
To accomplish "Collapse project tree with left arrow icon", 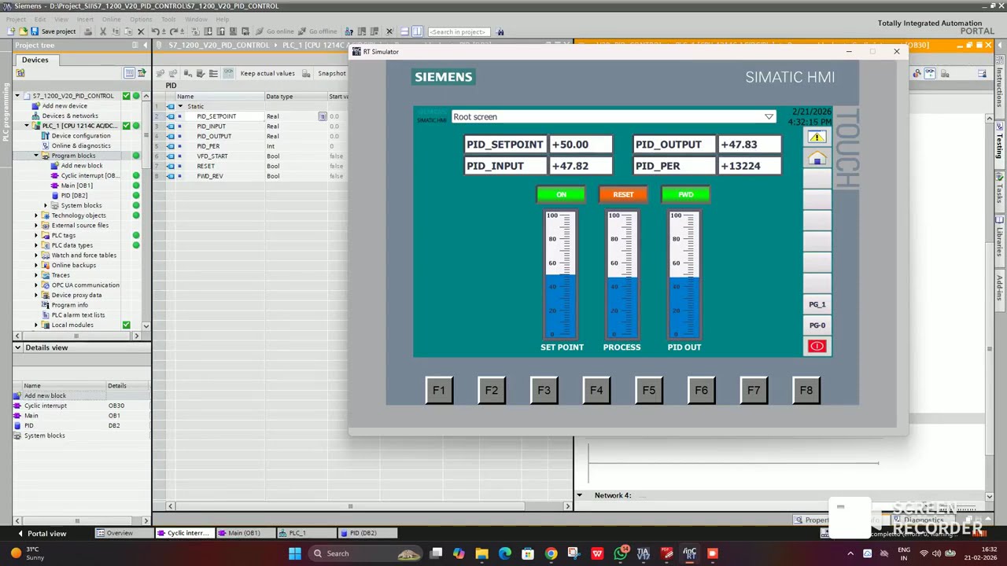I will tap(146, 45).
